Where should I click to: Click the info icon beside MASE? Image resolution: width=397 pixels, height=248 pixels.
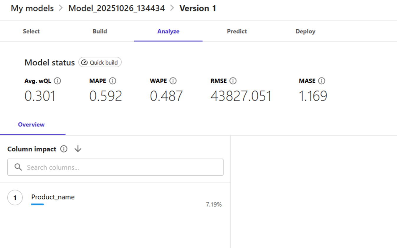(322, 81)
